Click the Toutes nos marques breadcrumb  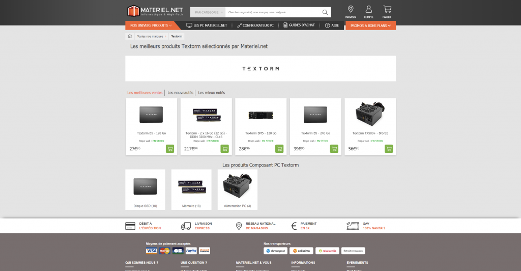pyautogui.click(x=150, y=36)
